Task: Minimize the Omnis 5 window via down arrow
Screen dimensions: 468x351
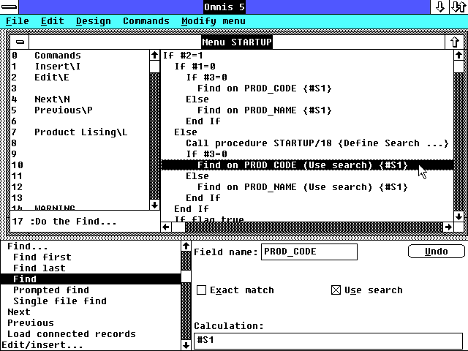Action: 439,7
